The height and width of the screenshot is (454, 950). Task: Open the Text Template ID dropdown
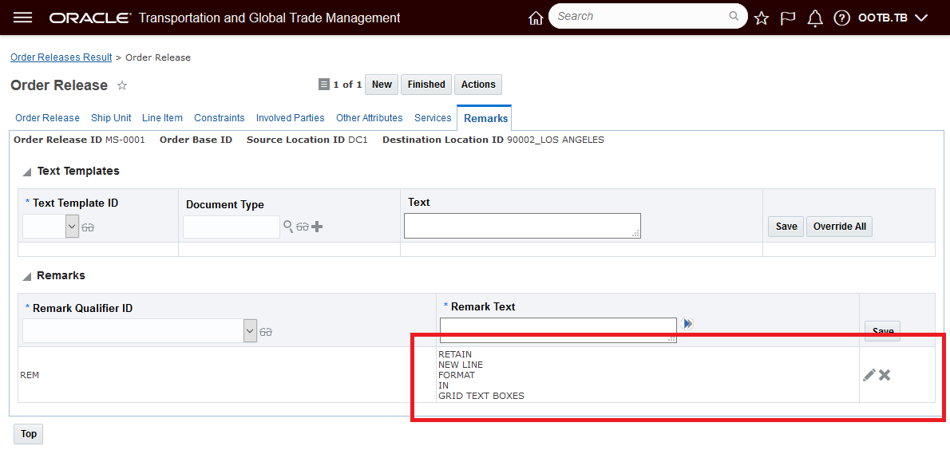72,227
